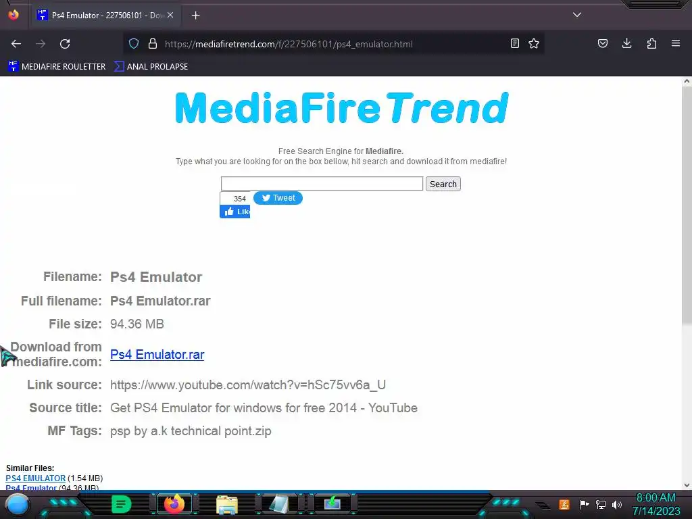
Task: Click the Tweet button
Action: pyautogui.click(x=278, y=198)
